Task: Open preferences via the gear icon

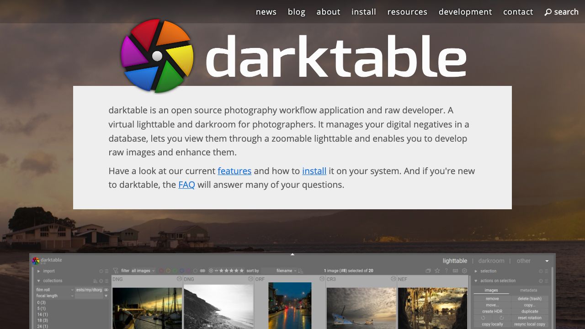Action: click(464, 271)
